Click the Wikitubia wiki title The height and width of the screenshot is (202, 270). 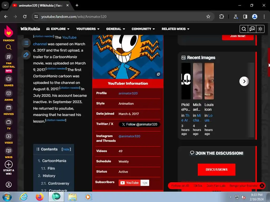click(30, 29)
